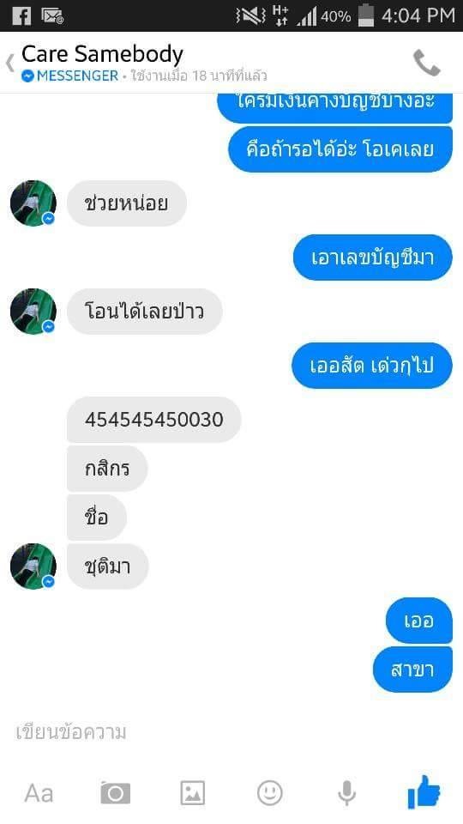
Task: Tap the 454545450030 account number message
Action: [153, 420]
